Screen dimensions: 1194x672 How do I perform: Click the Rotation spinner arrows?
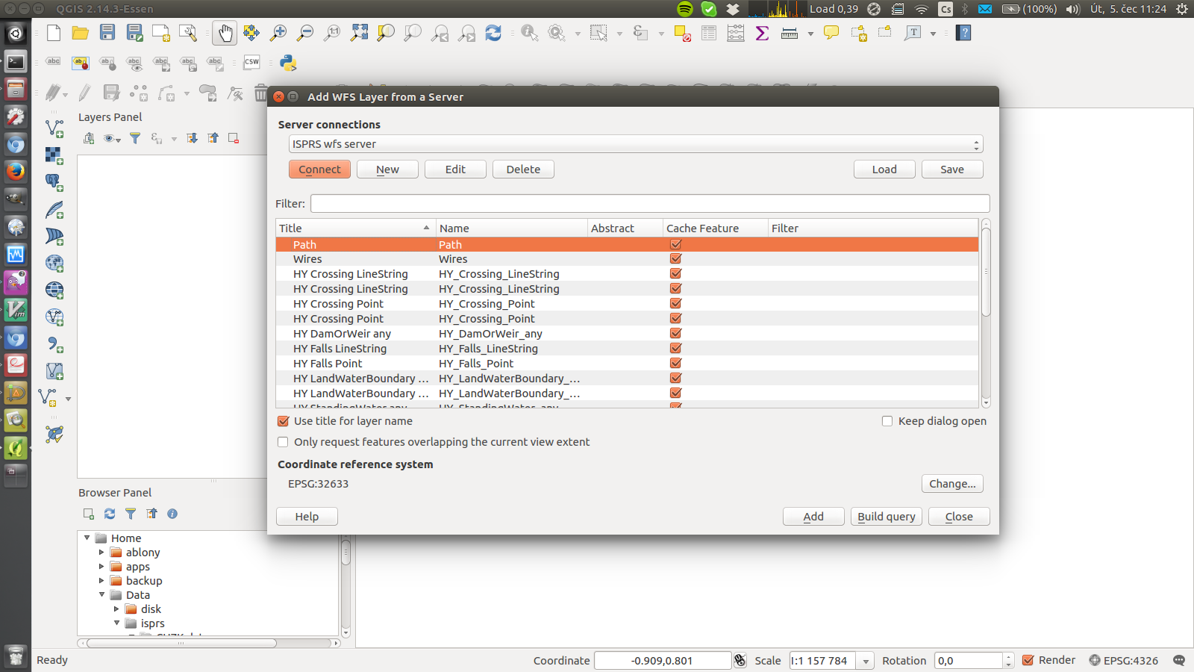[1008, 661]
